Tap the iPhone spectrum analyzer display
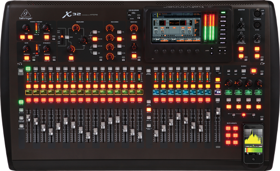 (x=253, y=137)
